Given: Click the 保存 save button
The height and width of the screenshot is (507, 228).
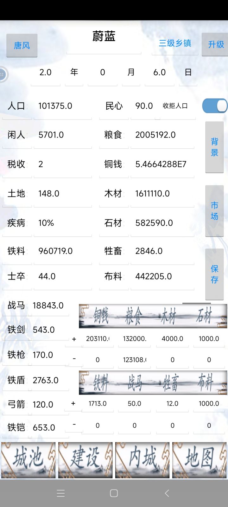Looking at the screenshot, I should coord(214,274).
